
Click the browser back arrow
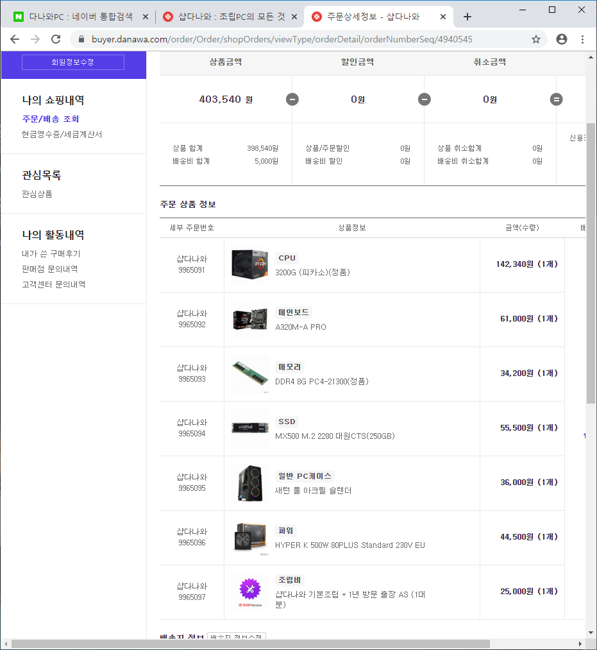pos(15,39)
